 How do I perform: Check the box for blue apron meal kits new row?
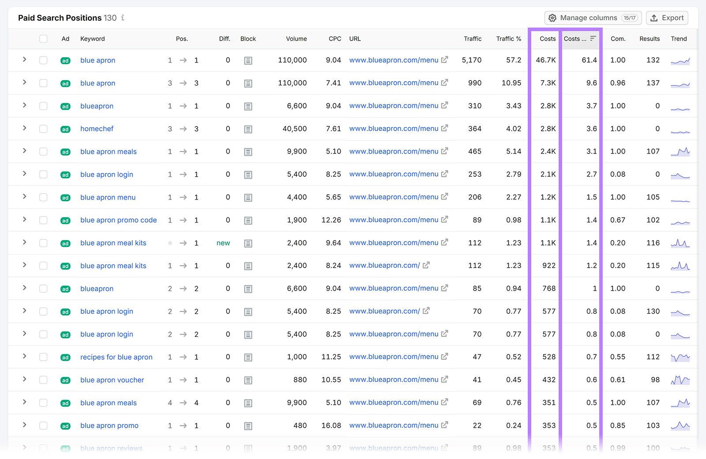pos(43,243)
